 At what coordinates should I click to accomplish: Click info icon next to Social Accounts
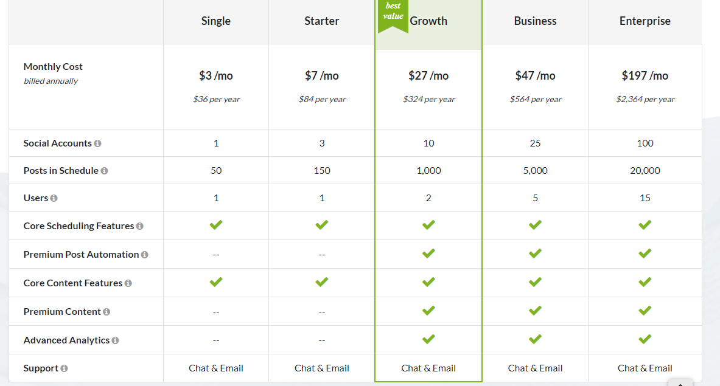pyautogui.click(x=98, y=143)
